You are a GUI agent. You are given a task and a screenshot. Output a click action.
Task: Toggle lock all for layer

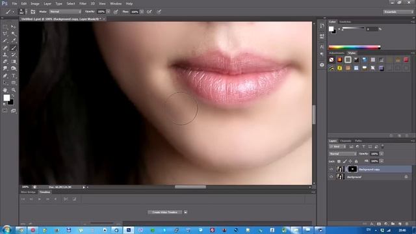(x=356, y=161)
